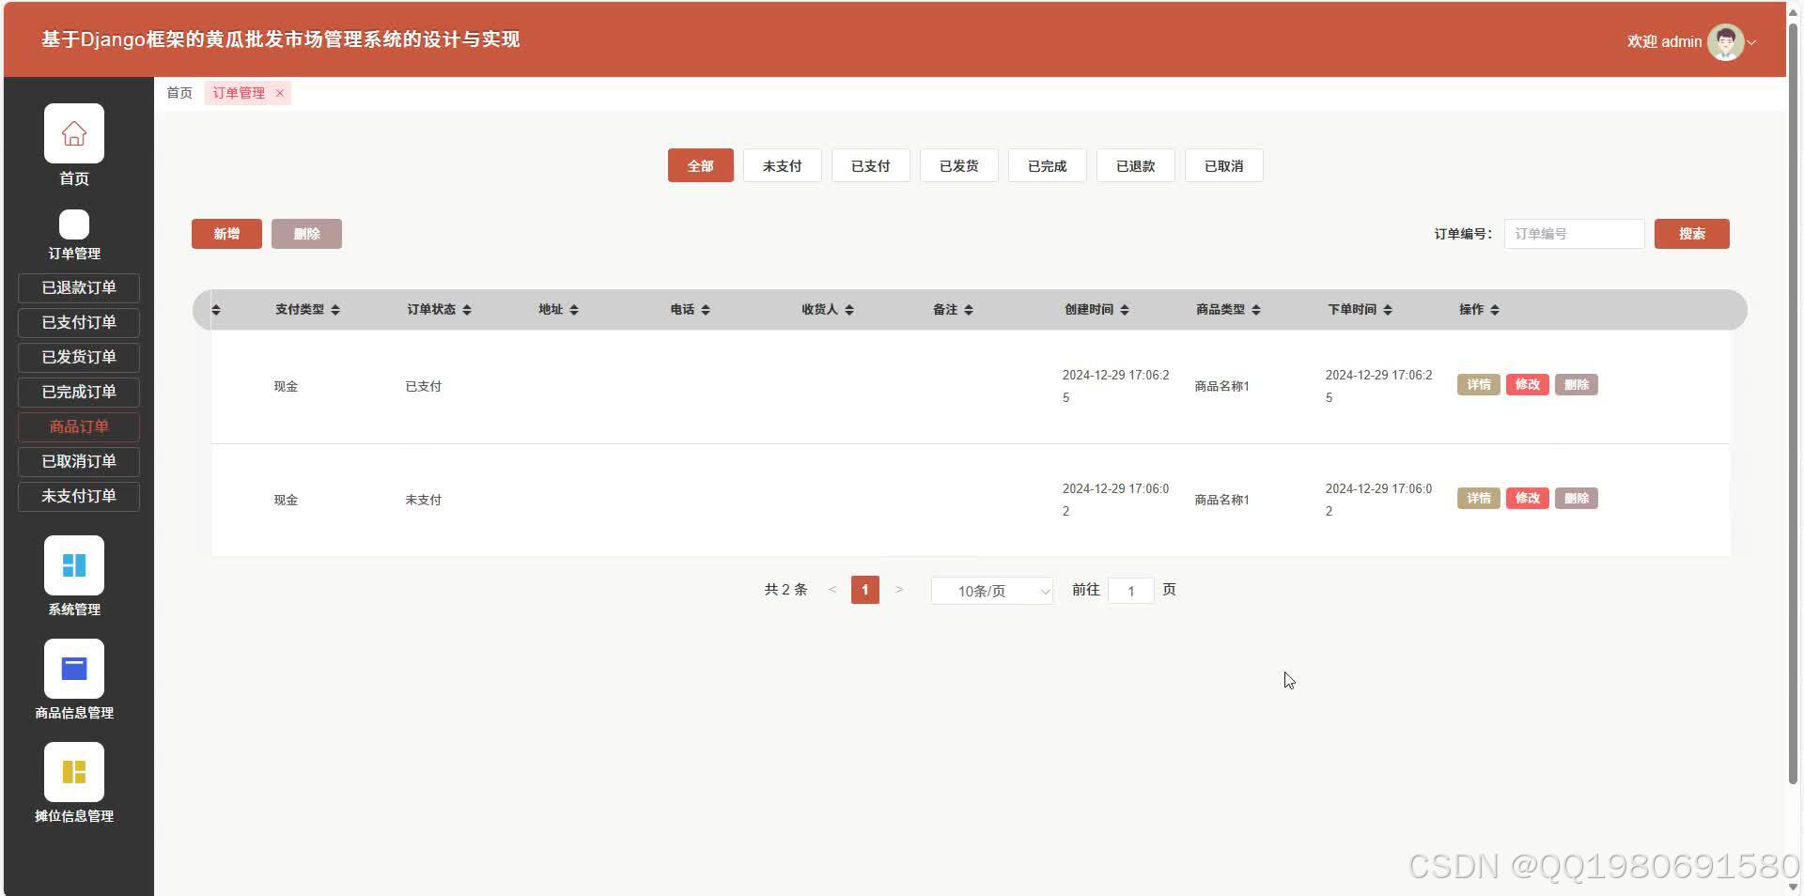View 详情 of the 已支付 order
This screenshot has height=896, width=1804.
coord(1478,385)
